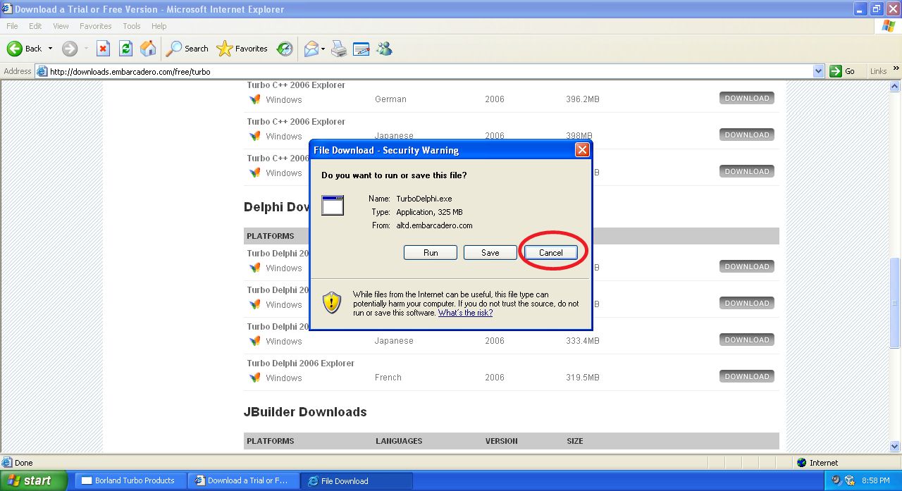Click the Turbo Delphi 2006 Explorer French title
The image size is (902, 491).
point(301,363)
